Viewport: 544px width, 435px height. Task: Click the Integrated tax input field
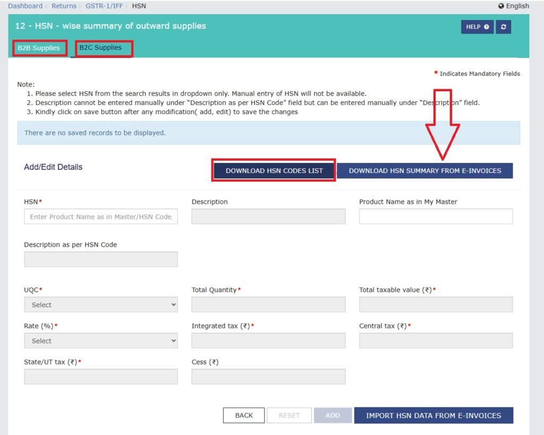click(268, 341)
